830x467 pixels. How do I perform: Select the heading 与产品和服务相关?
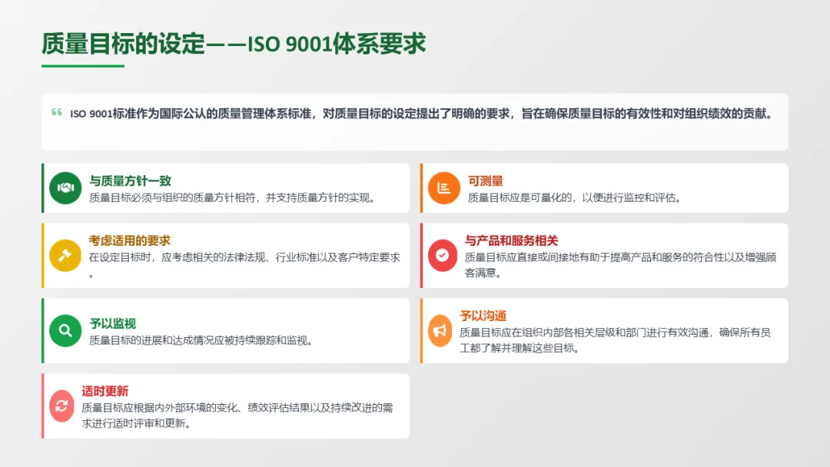pos(511,240)
